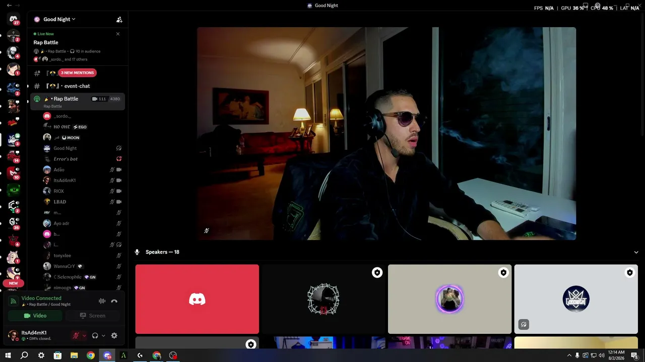
Task: Open microphone input options dropdown arrow
Action: point(84,335)
